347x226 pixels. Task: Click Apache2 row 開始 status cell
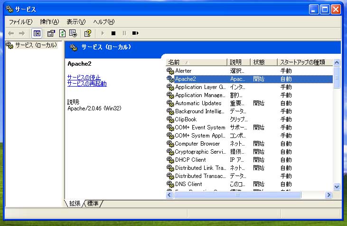point(259,79)
